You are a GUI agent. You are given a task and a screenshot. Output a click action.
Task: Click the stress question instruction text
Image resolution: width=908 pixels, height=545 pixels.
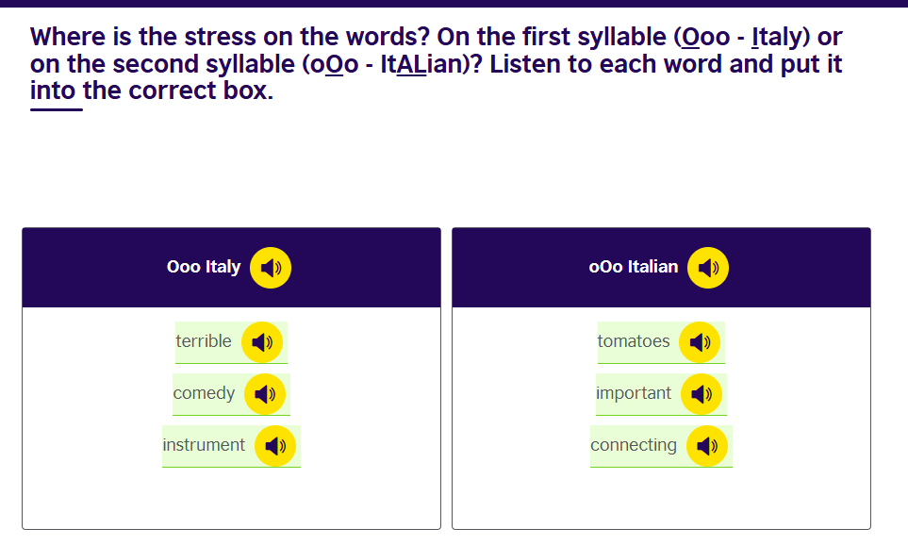pyautogui.click(x=436, y=64)
